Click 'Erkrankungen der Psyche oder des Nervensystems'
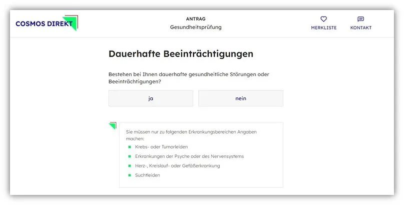This screenshot has height=205, width=404. point(189,156)
